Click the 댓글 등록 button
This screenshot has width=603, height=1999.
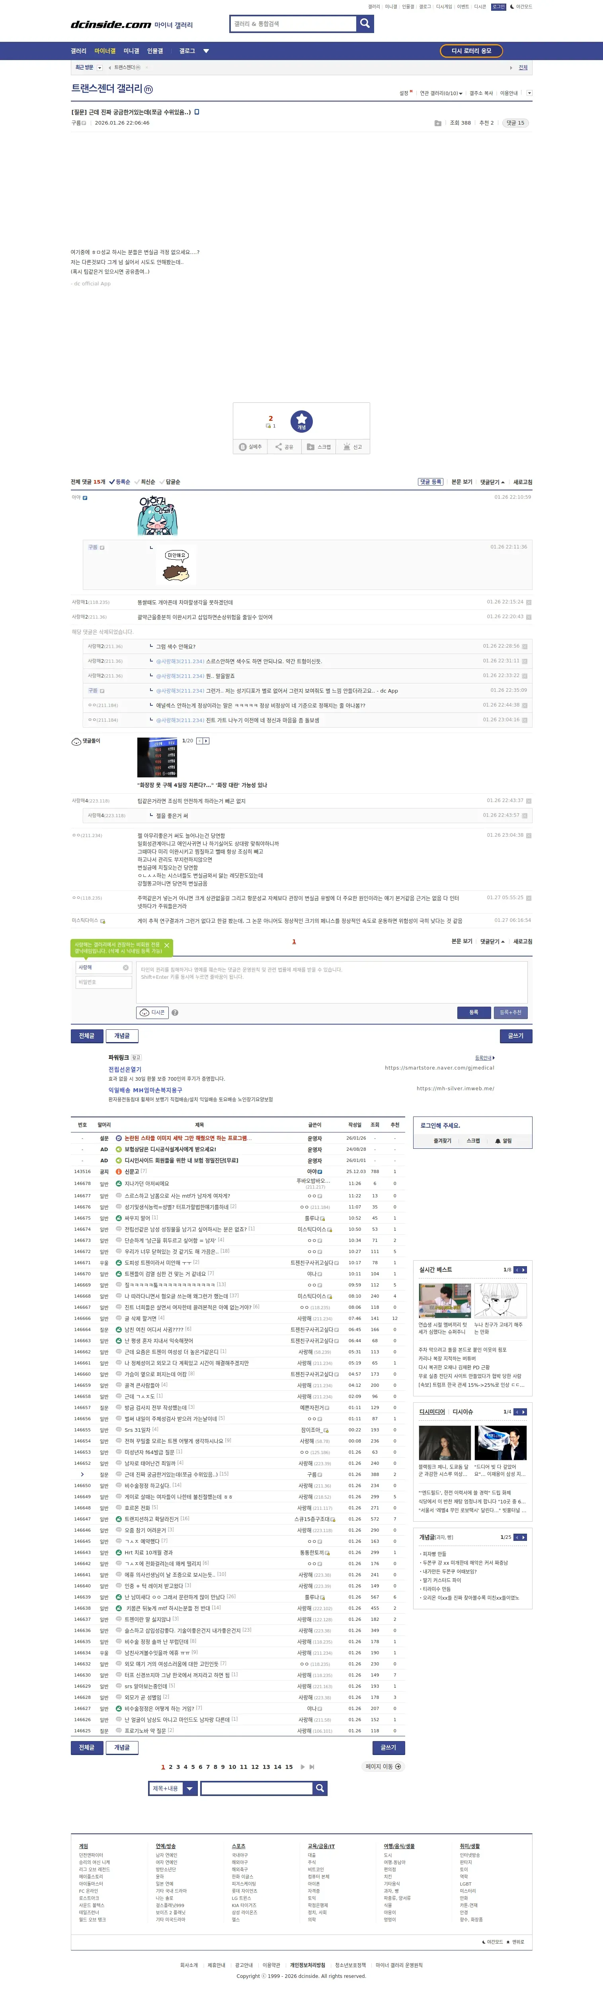(431, 482)
